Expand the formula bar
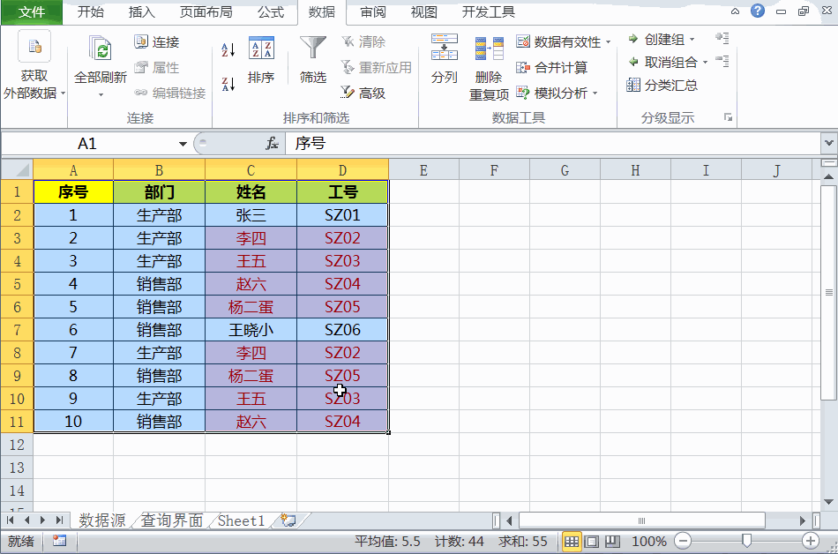The width and height of the screenshot is (838, 554). pos(828,143)
